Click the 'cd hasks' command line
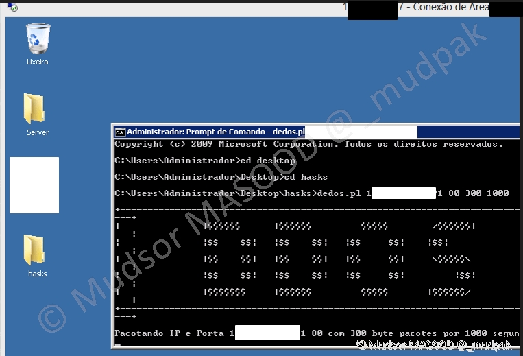This screenshot has width=523, height=356. click(221, 177)
